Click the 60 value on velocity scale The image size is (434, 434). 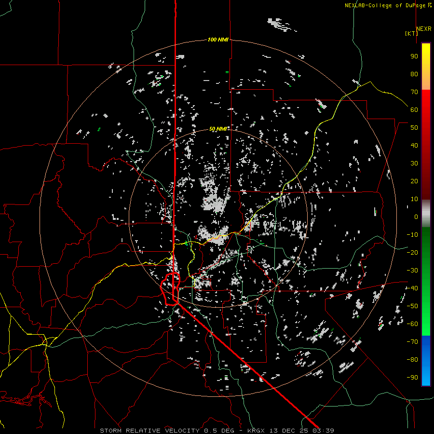click(x=414, y=110)
